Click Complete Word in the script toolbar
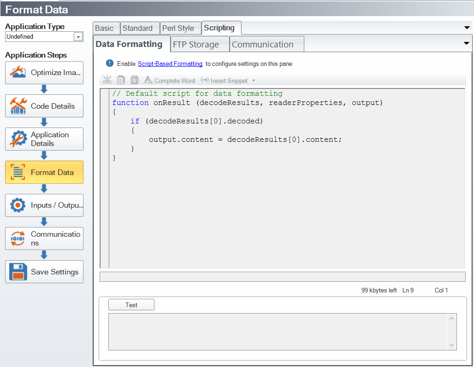The image size is (474, 367). (170, 81)
